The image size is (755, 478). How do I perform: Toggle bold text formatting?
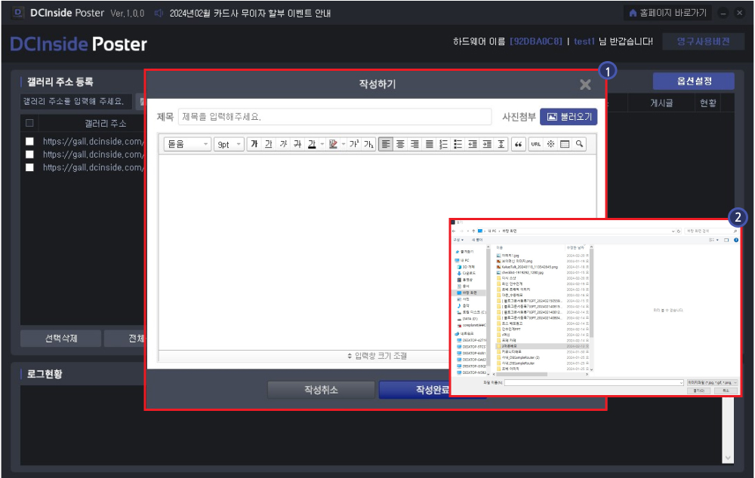click(254, 144)
